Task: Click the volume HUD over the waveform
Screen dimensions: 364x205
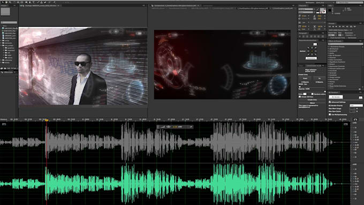Action: (175, 127)
